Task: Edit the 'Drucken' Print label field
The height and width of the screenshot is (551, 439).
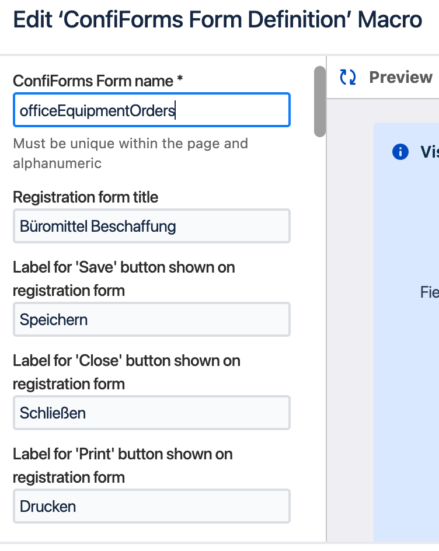Action: coord(151,506)
